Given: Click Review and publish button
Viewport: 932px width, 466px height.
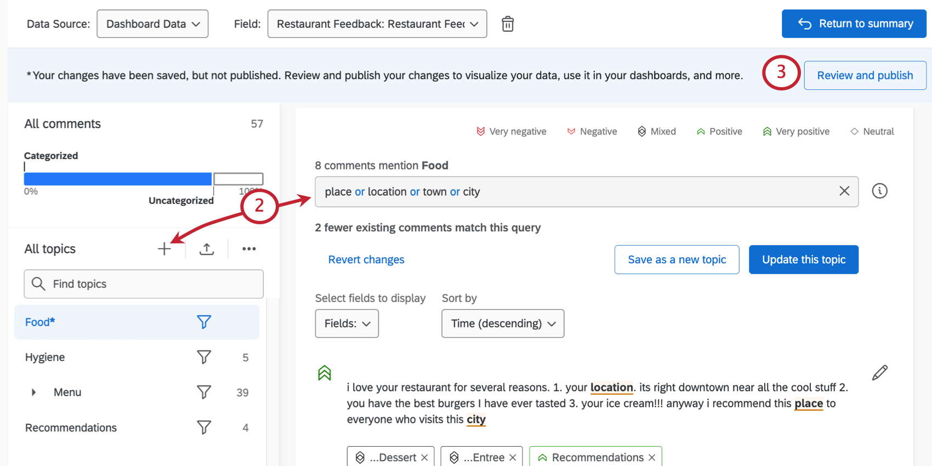Looking at the screenshot, I should [x=865, y=76].
